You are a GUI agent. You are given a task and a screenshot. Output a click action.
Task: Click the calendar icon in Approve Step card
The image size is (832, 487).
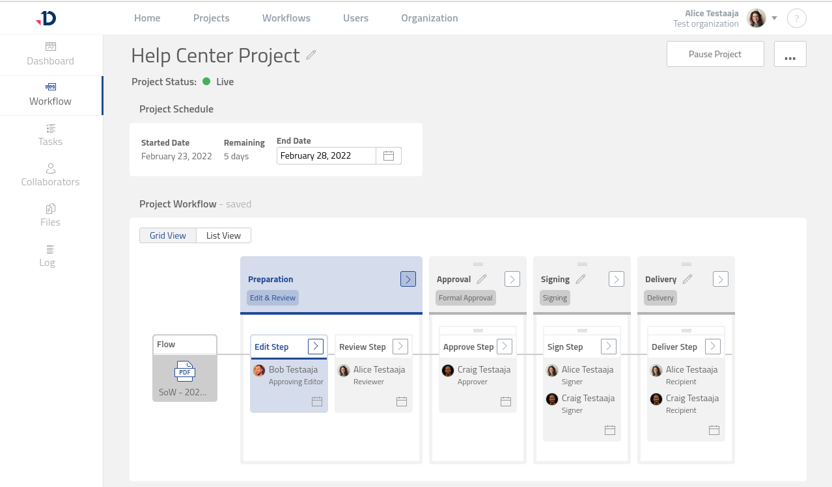pos(506,401)
